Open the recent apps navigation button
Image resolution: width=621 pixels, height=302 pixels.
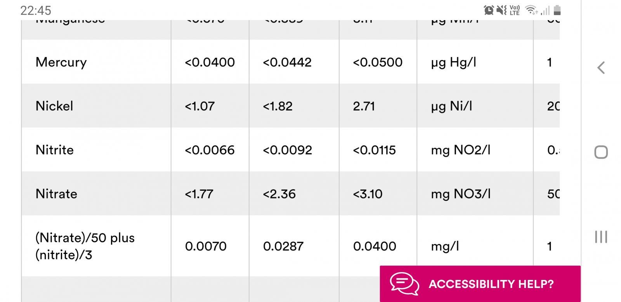tap(601, 236)
